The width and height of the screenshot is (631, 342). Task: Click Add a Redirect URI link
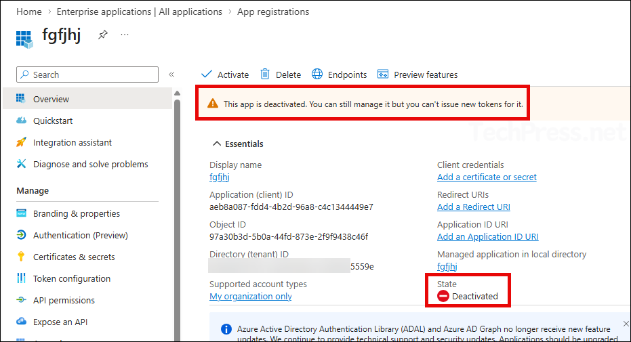[473, 207]
